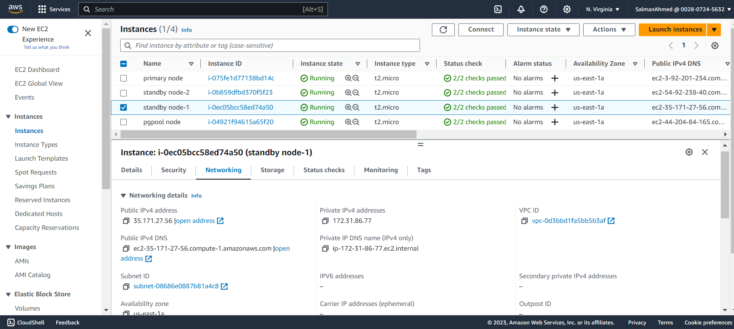Add an alarm for standby node-1

click(555, 107)
